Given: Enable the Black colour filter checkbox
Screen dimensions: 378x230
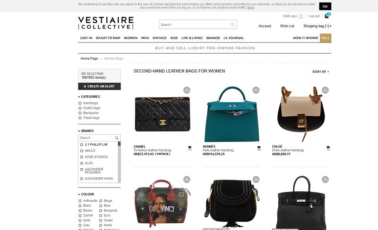Looking at the screenshot, I should point(80,205).
